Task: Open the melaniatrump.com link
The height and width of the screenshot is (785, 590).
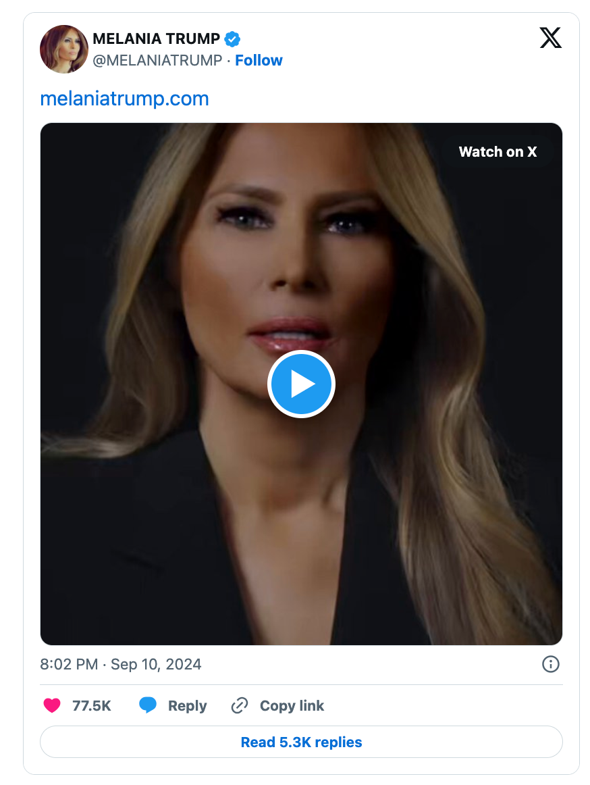Action: 124,99
